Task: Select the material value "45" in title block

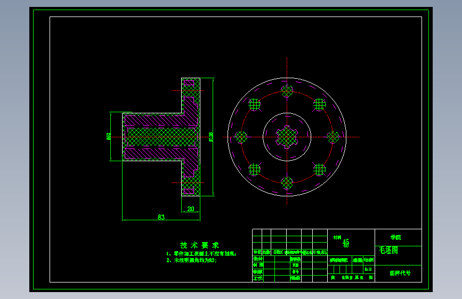Action: click(346, 241)
